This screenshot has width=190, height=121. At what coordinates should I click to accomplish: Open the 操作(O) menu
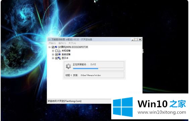(62, 43)
